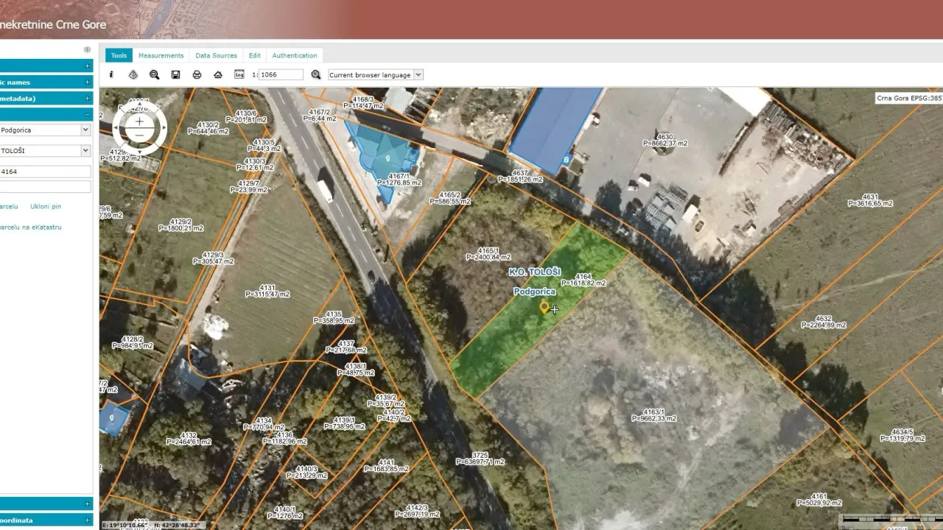This screenshot has width=943, height=530.
Task: Click parcel label 4637 P=1851,26 m2
Action: [520, 176]
